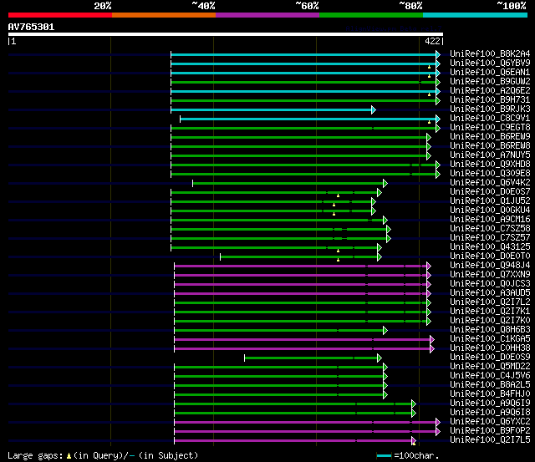The height and width of the screenshot is (462, 535).
Task: Click the cyan ~100% identity legend segment
Action: coord(475,15)
